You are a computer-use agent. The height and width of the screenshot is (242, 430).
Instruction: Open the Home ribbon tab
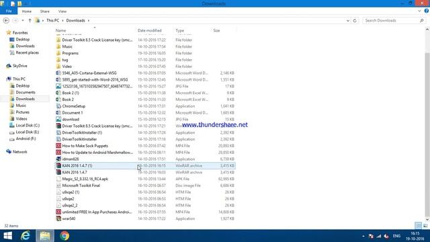[27, 11]
